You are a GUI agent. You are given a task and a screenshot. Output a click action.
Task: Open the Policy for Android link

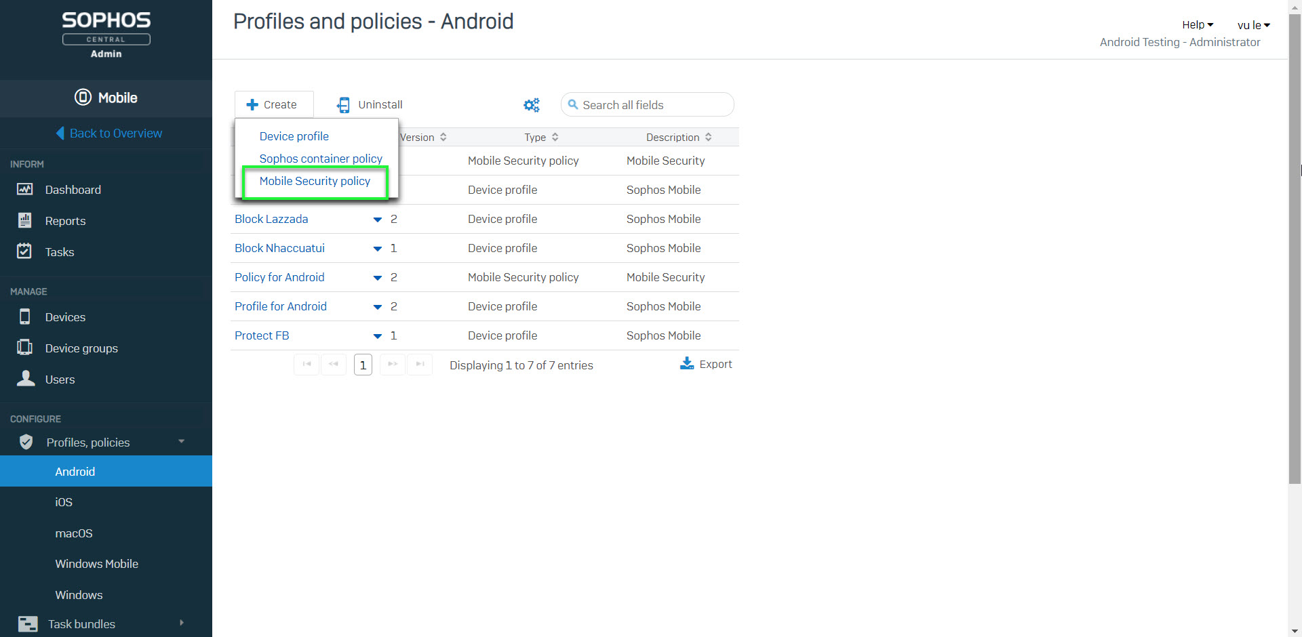coord(279,277)
